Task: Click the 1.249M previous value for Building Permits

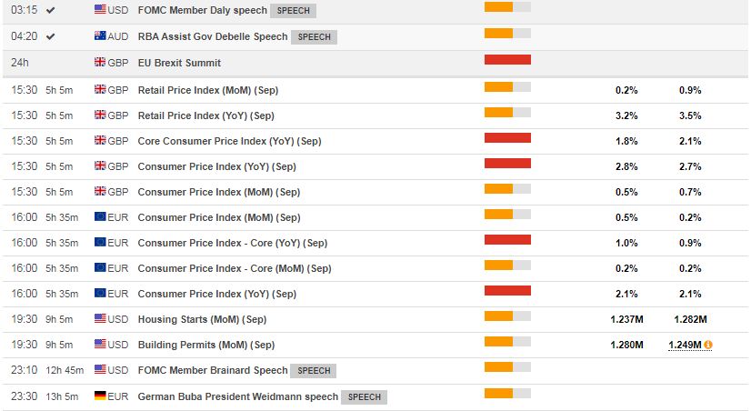Action: coord(684,345)
